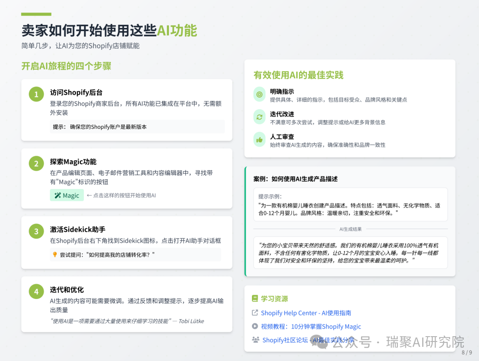Click the step title 迭代和优化
The height and width of the screenshot is (361, 479).
(x=67, y=290)
